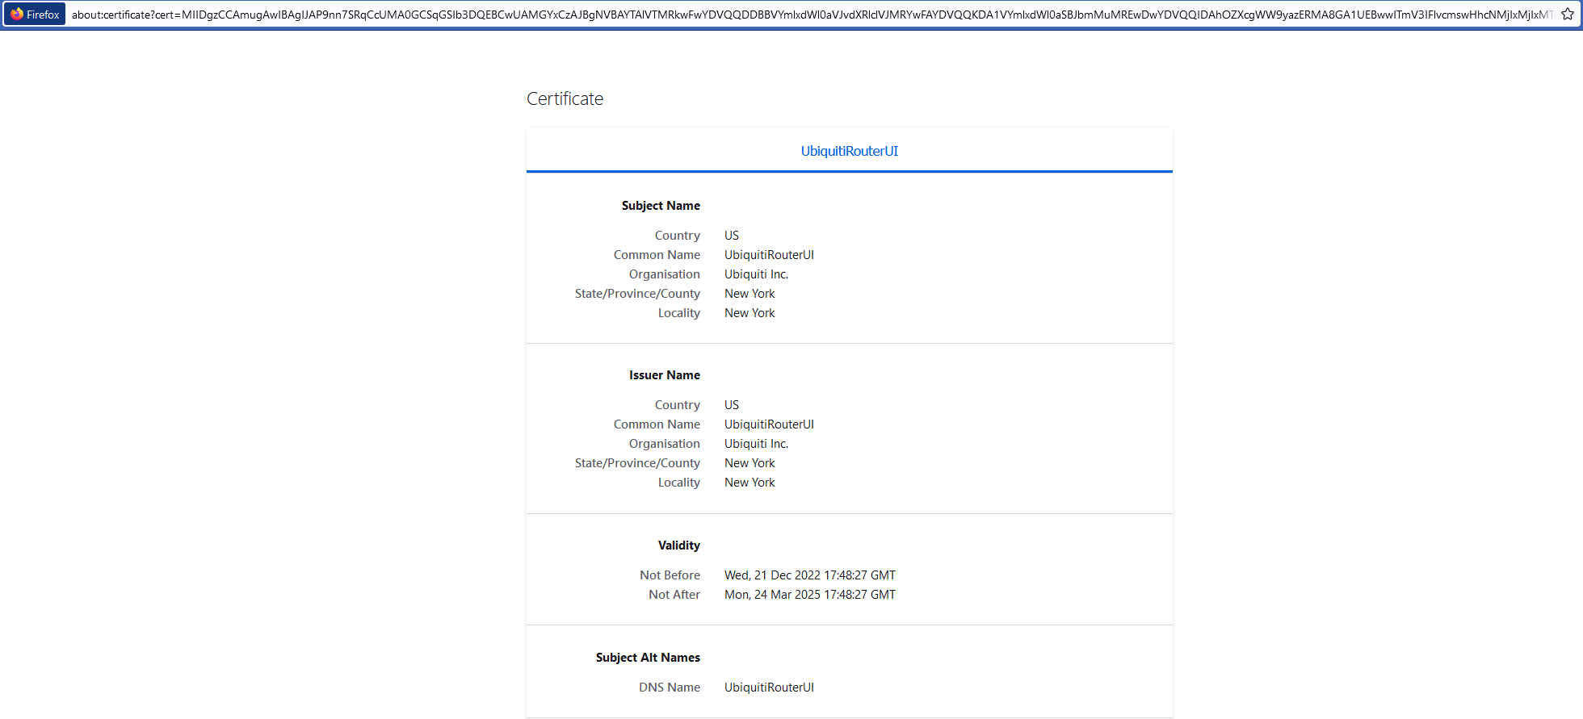Select Subject Locality New York value
Image resolution: width=1583 pixels, height=719 pixels.
coord(750,313)
